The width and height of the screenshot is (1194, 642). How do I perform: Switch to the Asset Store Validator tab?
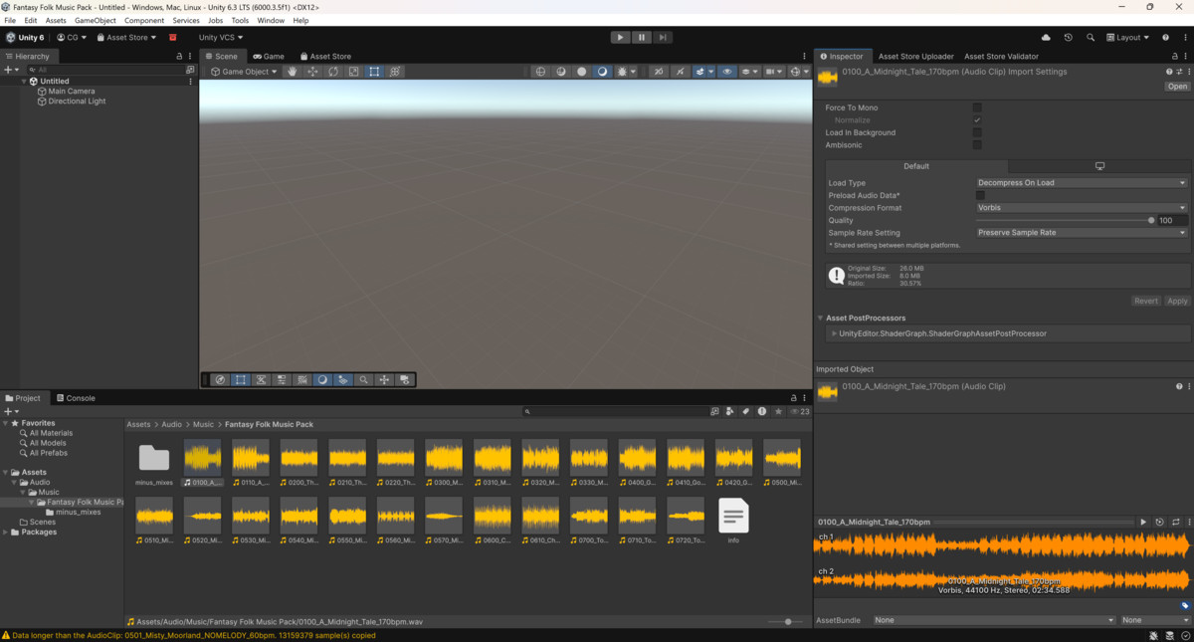[x=1001, y=57]
